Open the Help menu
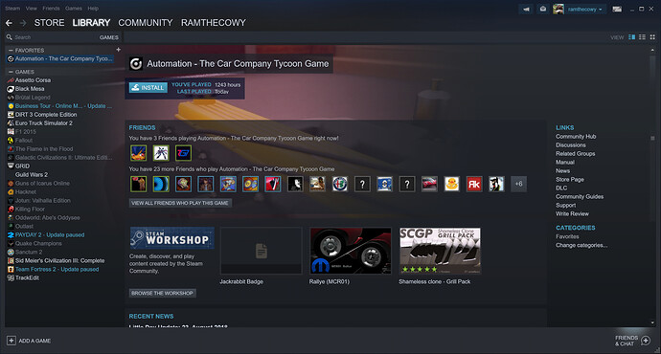The height and width of the screenshot is (354, 661). click(93, 8)
